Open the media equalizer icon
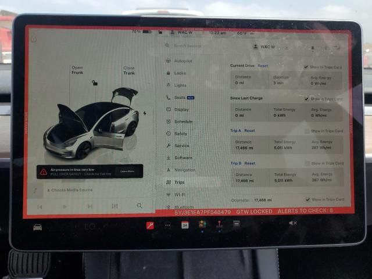The image size is (372, 279). click(115, 206)
